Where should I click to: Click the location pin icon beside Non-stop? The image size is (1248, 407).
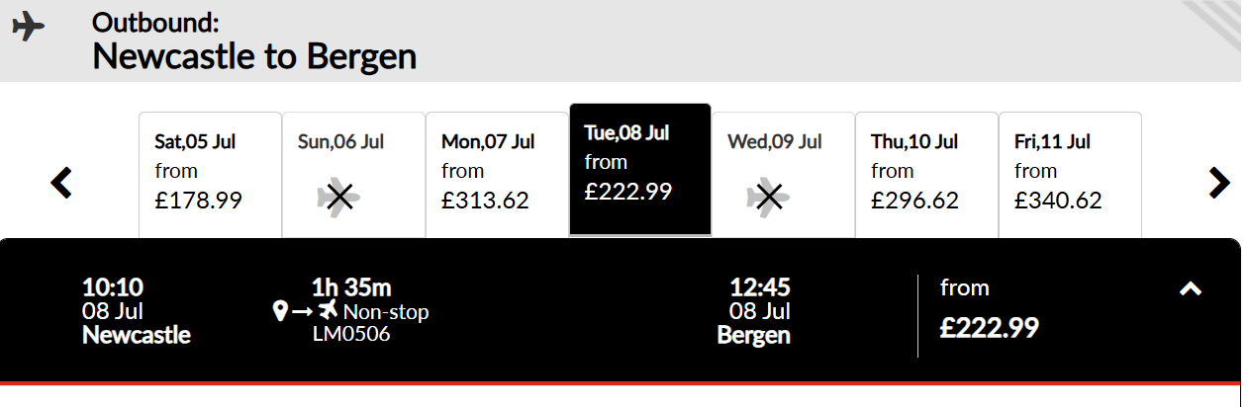(x=280, y=313)
